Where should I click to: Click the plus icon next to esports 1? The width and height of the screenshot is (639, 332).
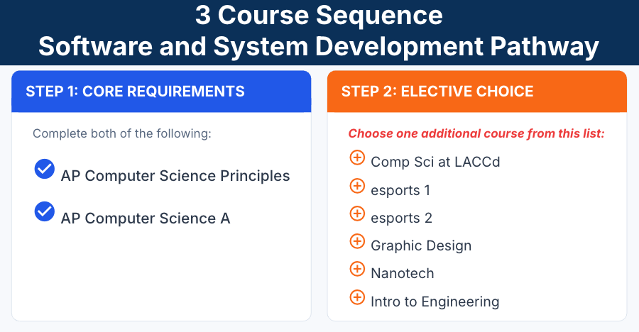click(357, 186)
